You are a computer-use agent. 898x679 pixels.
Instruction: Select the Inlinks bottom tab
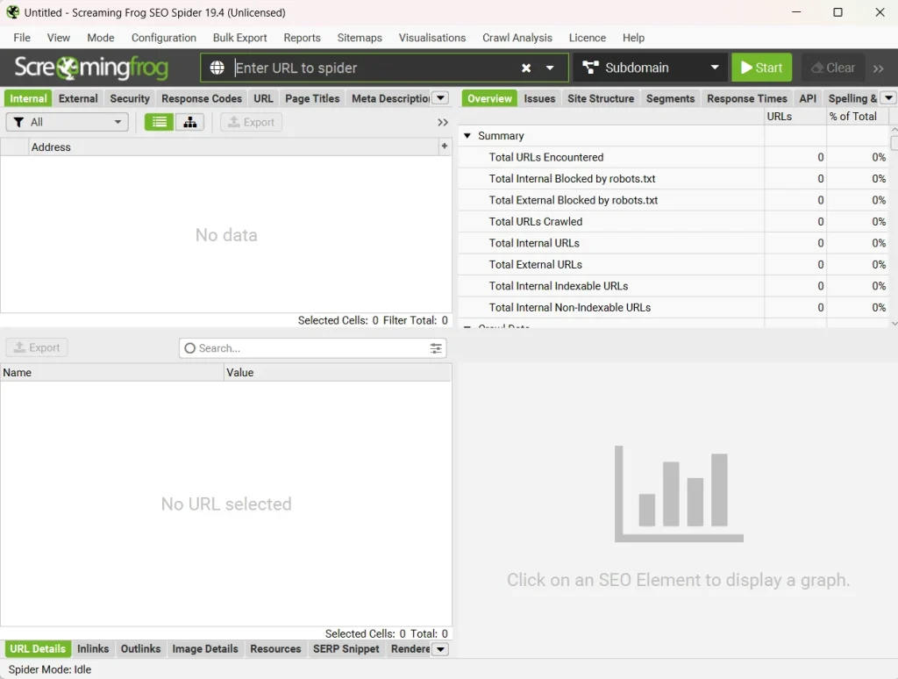click(93, 649)
